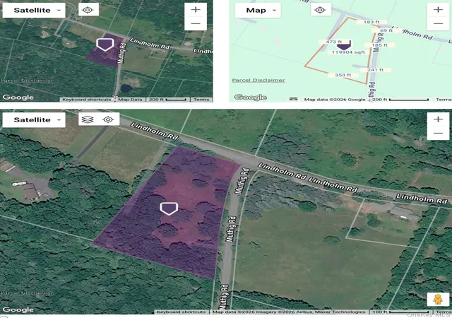
Task: Open Google logo in top-left map
Action: (x=18, y=98)
